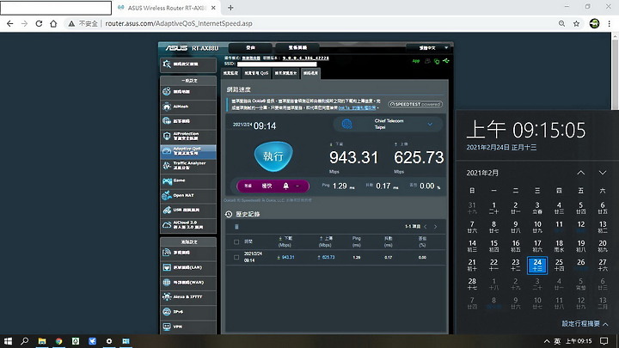Select February 25 on the calendar

(x=559, y=265)
